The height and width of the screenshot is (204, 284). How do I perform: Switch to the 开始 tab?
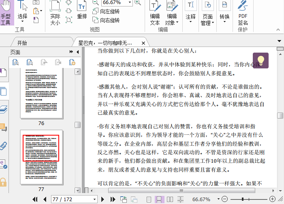point(22,43)
